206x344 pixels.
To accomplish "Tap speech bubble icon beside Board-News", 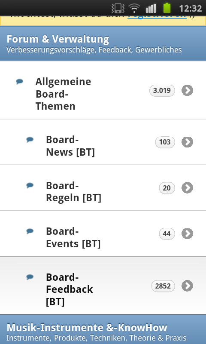I will coord(30,139).
